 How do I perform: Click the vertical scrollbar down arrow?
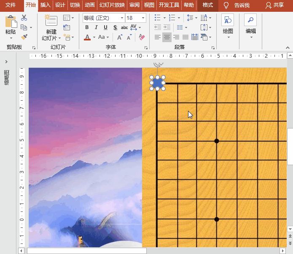(x=290, y=229)
